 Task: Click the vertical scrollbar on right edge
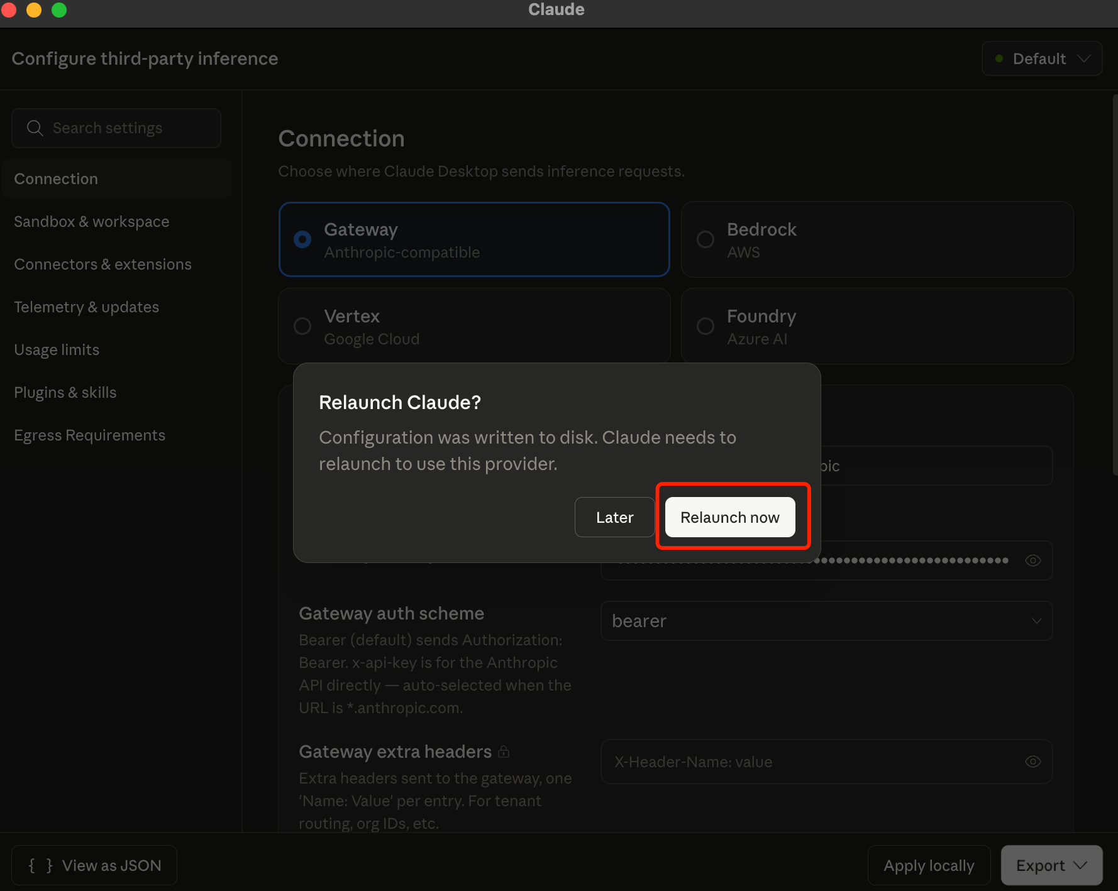(1115, 284)
